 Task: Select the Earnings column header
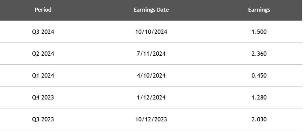pyautogui.click(x=259, y=10)
